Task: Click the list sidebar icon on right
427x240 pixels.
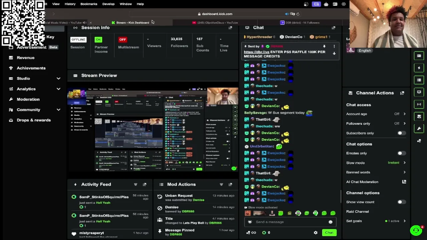Action: pyautogui.click(x=419, y=80)
